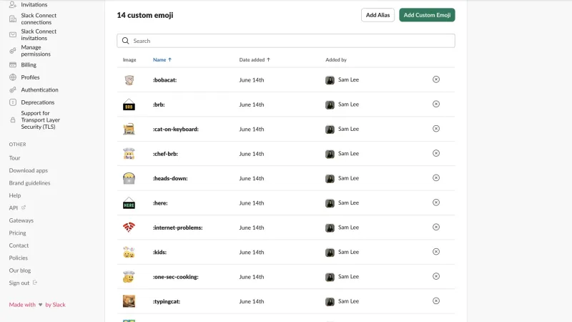This screenshot has height=322, width=572.
Task: Remove the :internet-problems: emoji
Action: (x=436, y=227)
